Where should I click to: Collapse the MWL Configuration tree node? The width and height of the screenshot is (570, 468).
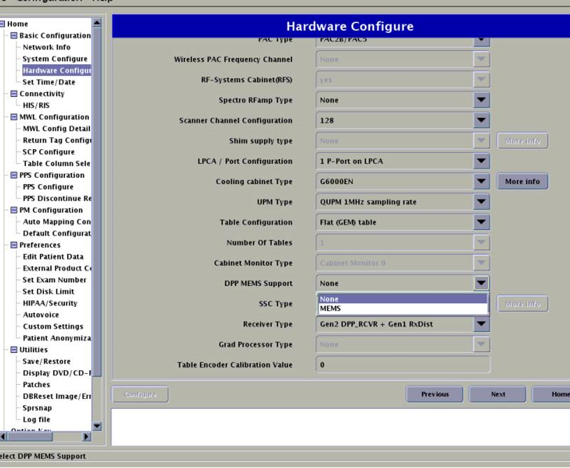14,117
